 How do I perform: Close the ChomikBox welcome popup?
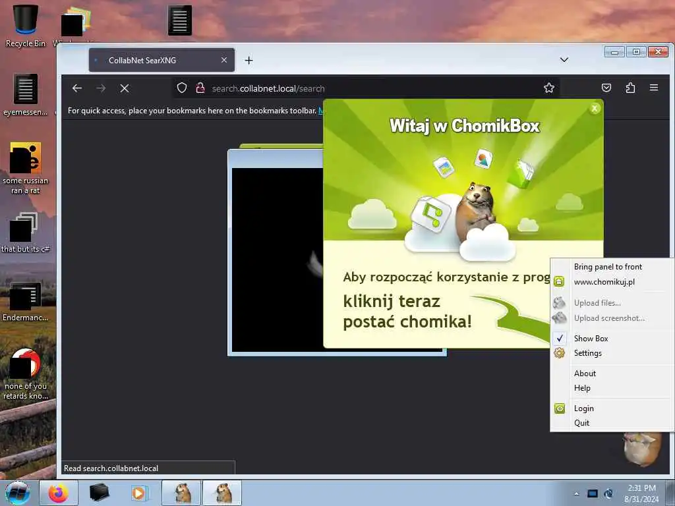595,109
